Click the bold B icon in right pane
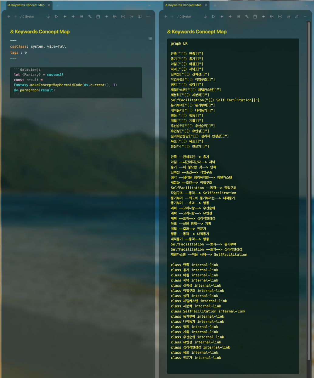The height and width of the screenshot is (378, 314). (x=238, y=17)
